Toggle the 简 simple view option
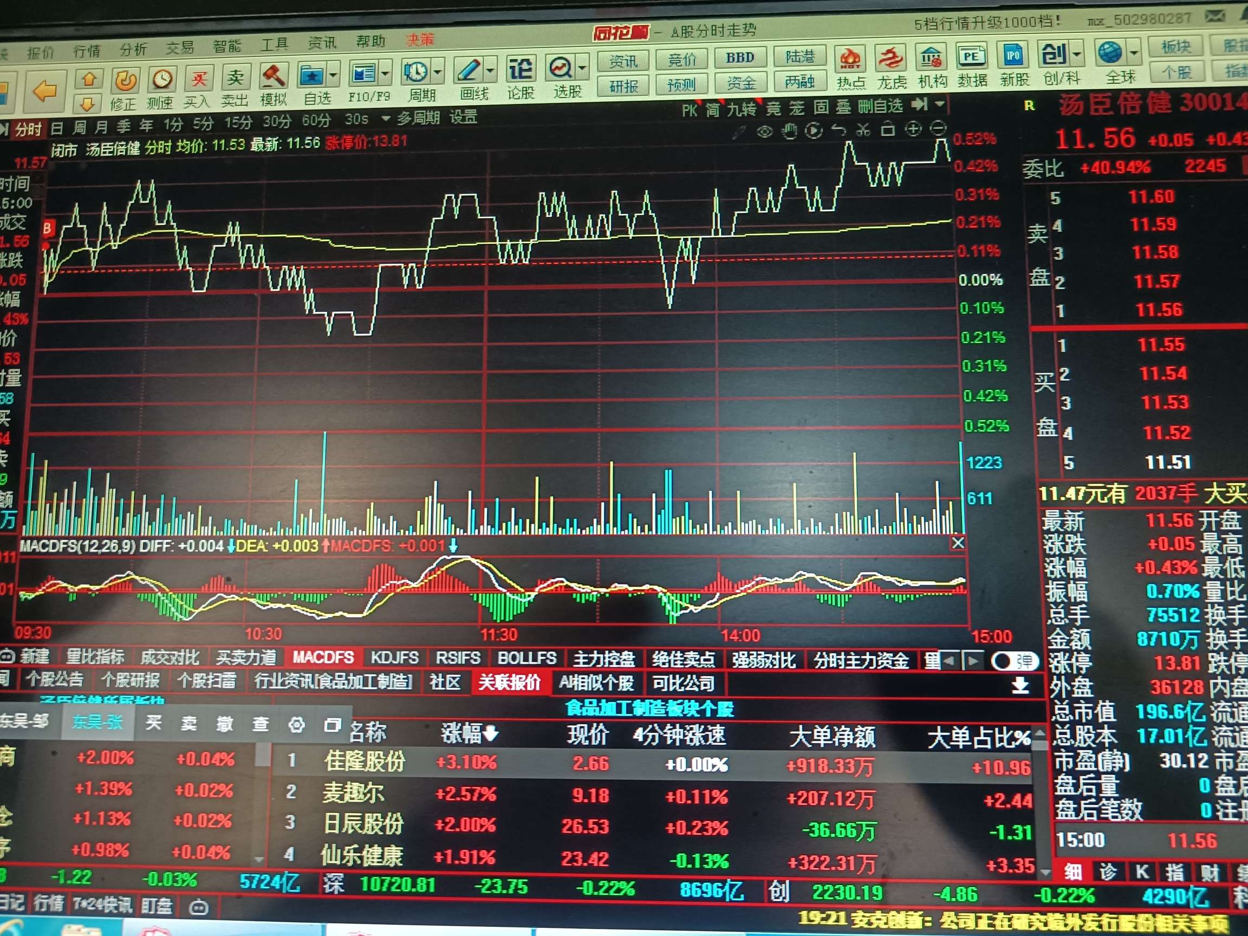The image size is (1248, 936). [x=713, y=110]
